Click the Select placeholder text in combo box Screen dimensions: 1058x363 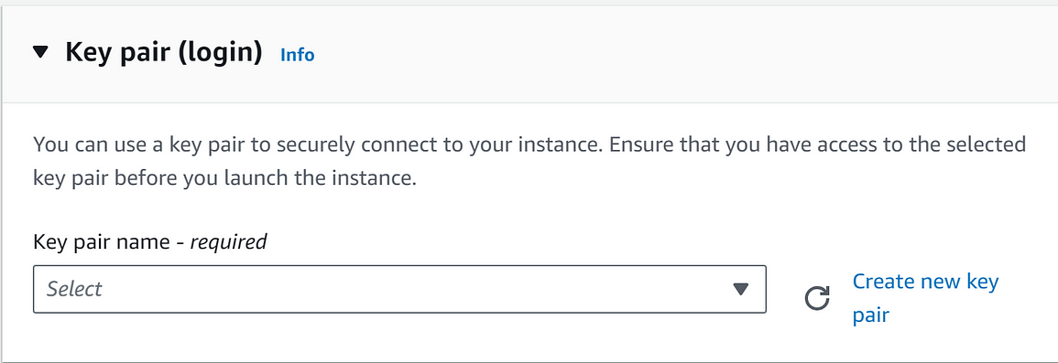point(74,289)
